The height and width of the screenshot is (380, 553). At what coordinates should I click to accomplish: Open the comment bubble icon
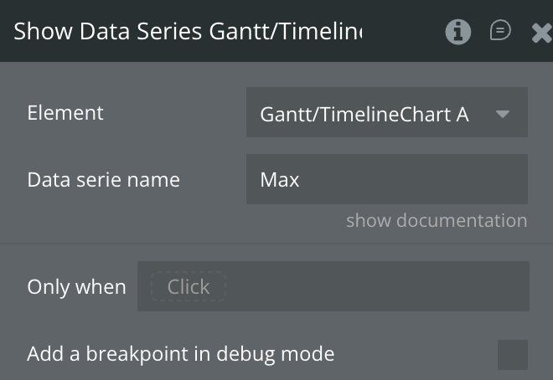500,31
